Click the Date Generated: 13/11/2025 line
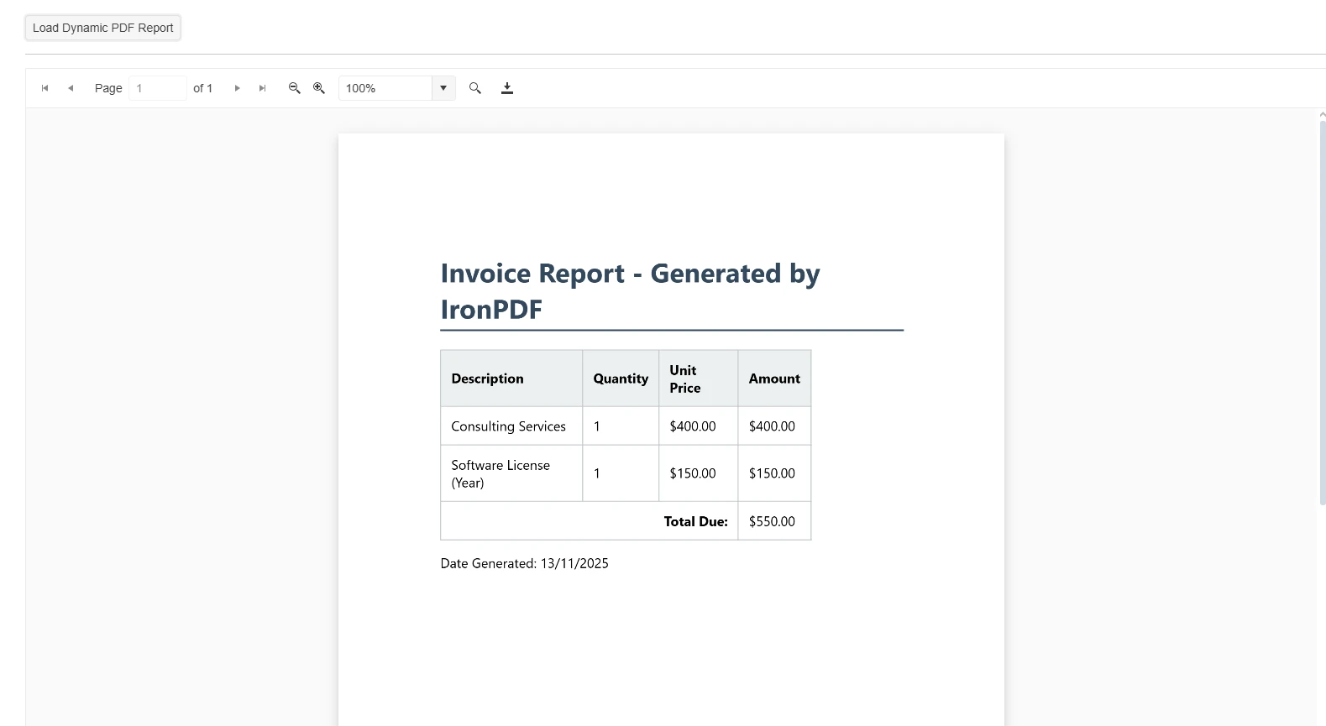The height and width of the screenshot is (726, 1326). 524,563
